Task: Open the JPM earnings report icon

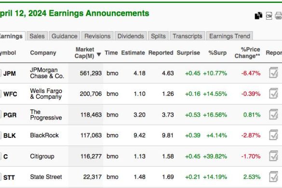Action: click(x=273, y=72)
